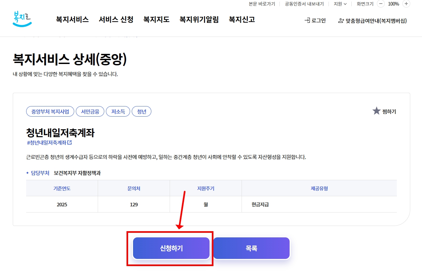Click the 기준연도 column header
The image size is (422, 271).
pos(62,188)
